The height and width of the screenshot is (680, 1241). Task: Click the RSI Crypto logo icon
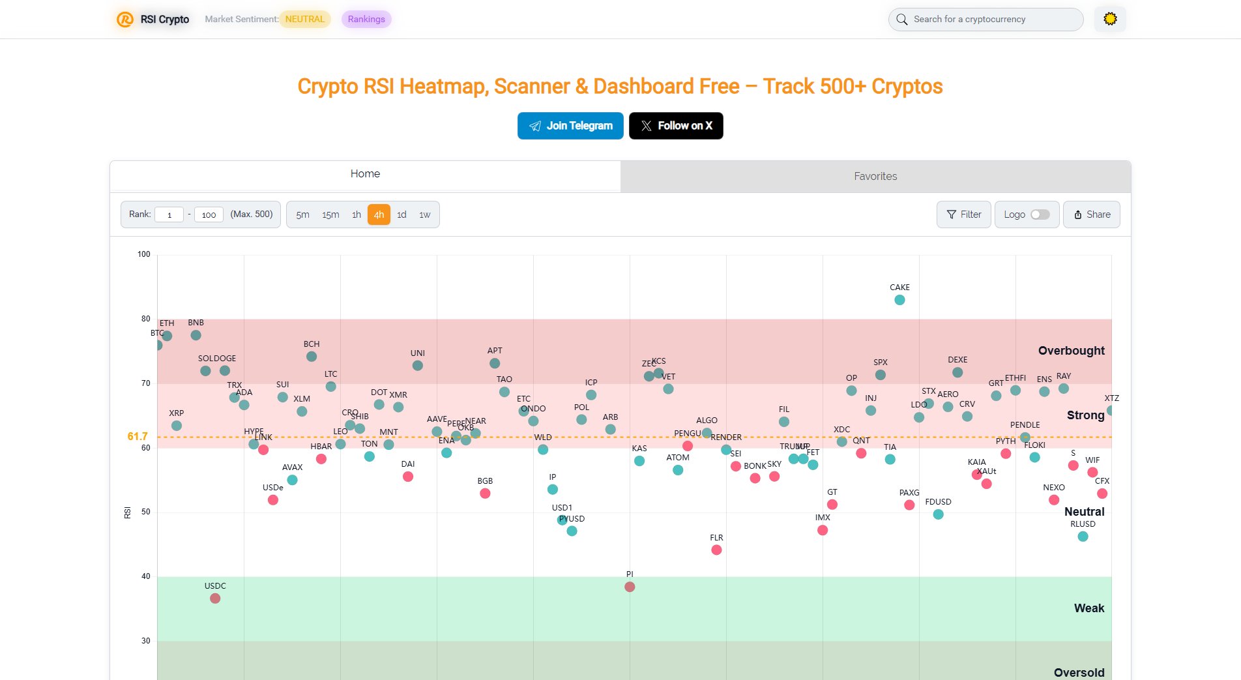pos(124,20)
